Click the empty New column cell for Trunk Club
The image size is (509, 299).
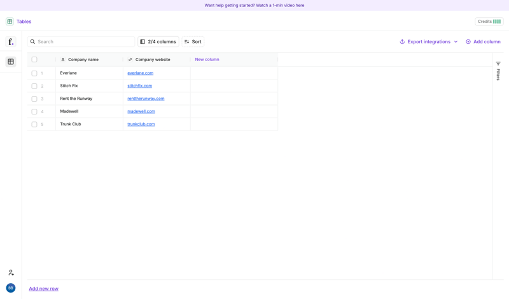click(234, 124)
